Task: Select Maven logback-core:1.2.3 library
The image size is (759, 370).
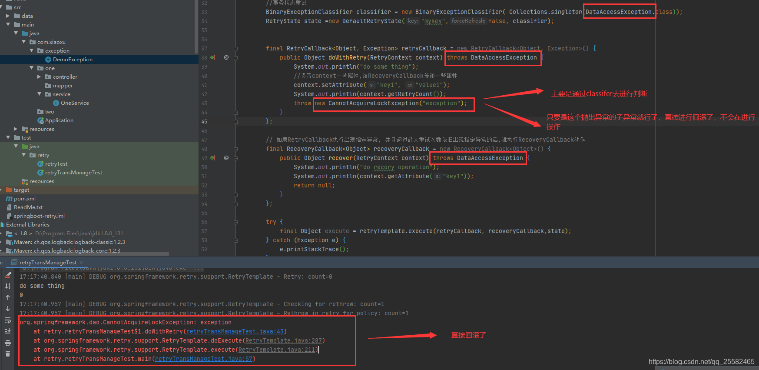Action: [67, 251]
